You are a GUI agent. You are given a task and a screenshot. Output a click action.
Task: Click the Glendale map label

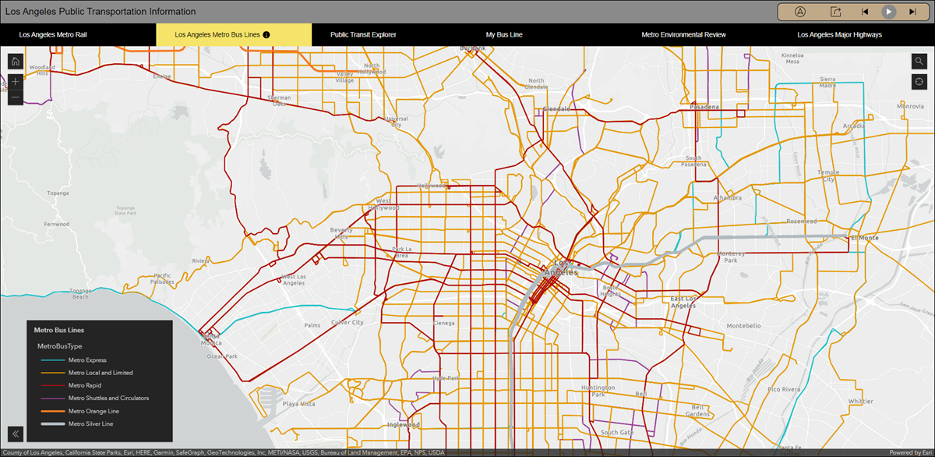coord(556,108)
